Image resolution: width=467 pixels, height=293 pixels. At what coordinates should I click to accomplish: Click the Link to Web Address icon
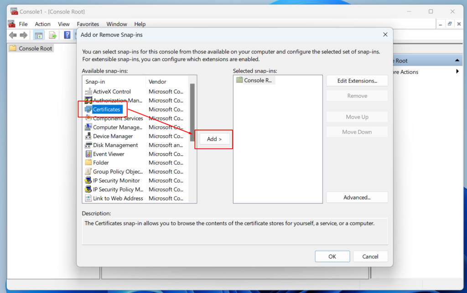click(88, 198)
